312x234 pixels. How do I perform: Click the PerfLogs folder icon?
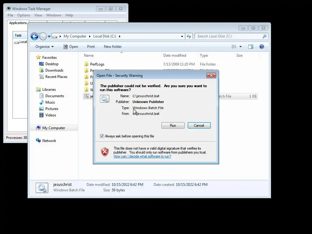click(86, 64)
